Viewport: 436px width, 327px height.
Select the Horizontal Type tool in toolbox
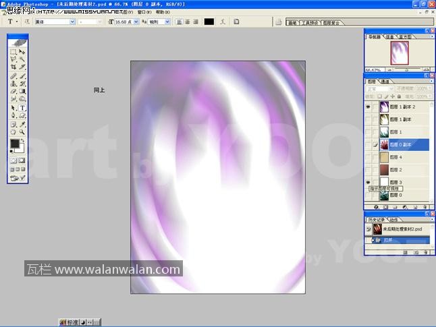pyautogui.click(x=22, y=108)
